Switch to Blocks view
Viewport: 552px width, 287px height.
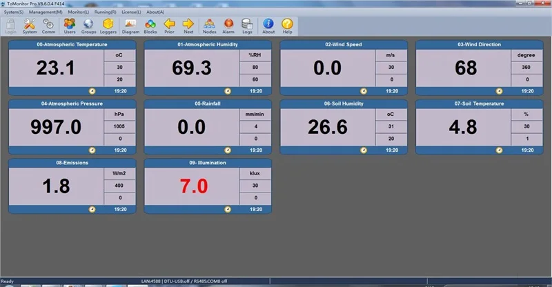[150, 25]
